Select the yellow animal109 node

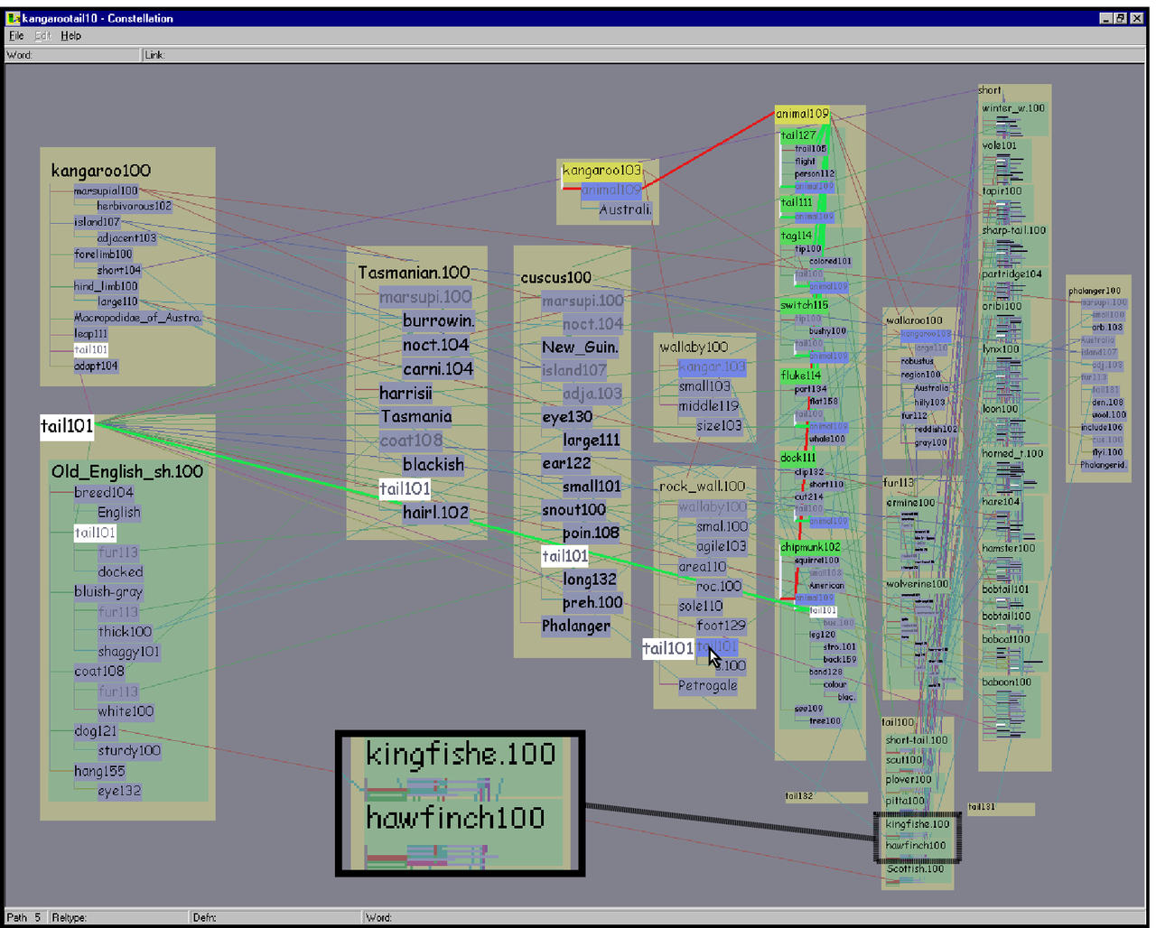tap(801, 114)
